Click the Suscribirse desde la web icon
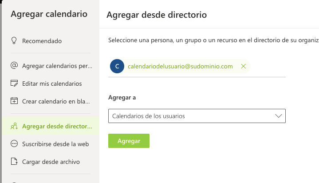 tap(14, 143)
